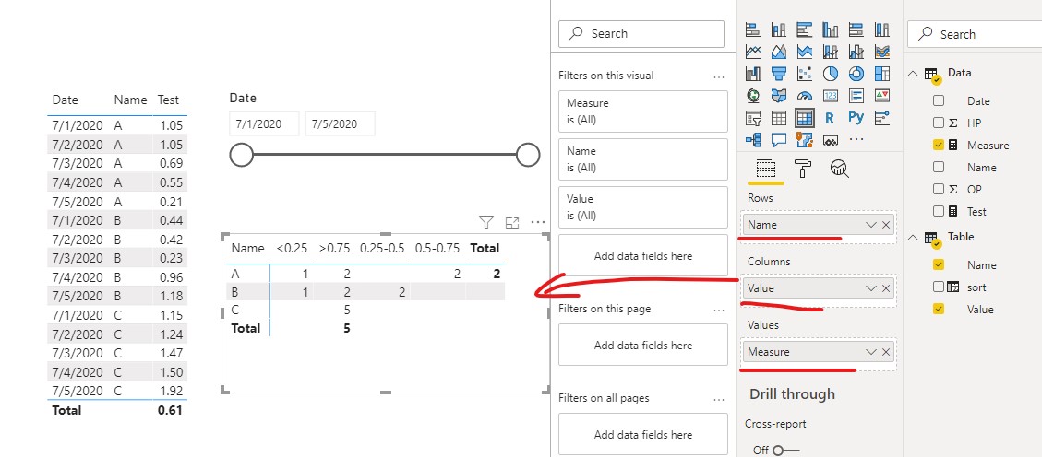Select the waterfall chart visual

coord(753,73)
